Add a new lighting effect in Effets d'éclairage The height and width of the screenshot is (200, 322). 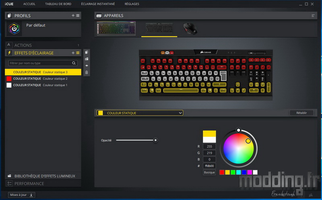coord(73,53)
